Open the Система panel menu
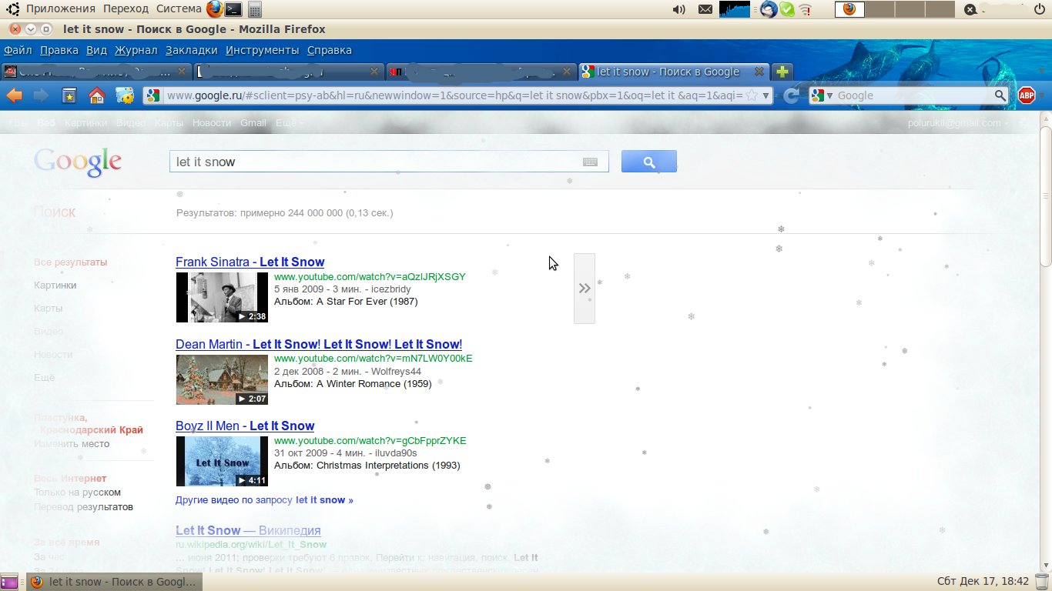This screenshot has height=591, width=1052. click(178, 8)
